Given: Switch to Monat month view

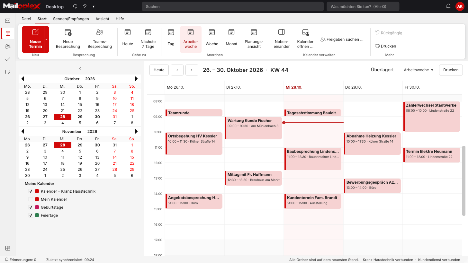Looking at the screenshot, I should 231,39.
